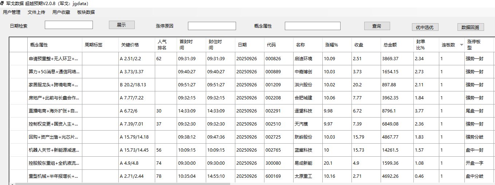
Task: Focus the 涨停原因 input field
Action: coord(212,26)
